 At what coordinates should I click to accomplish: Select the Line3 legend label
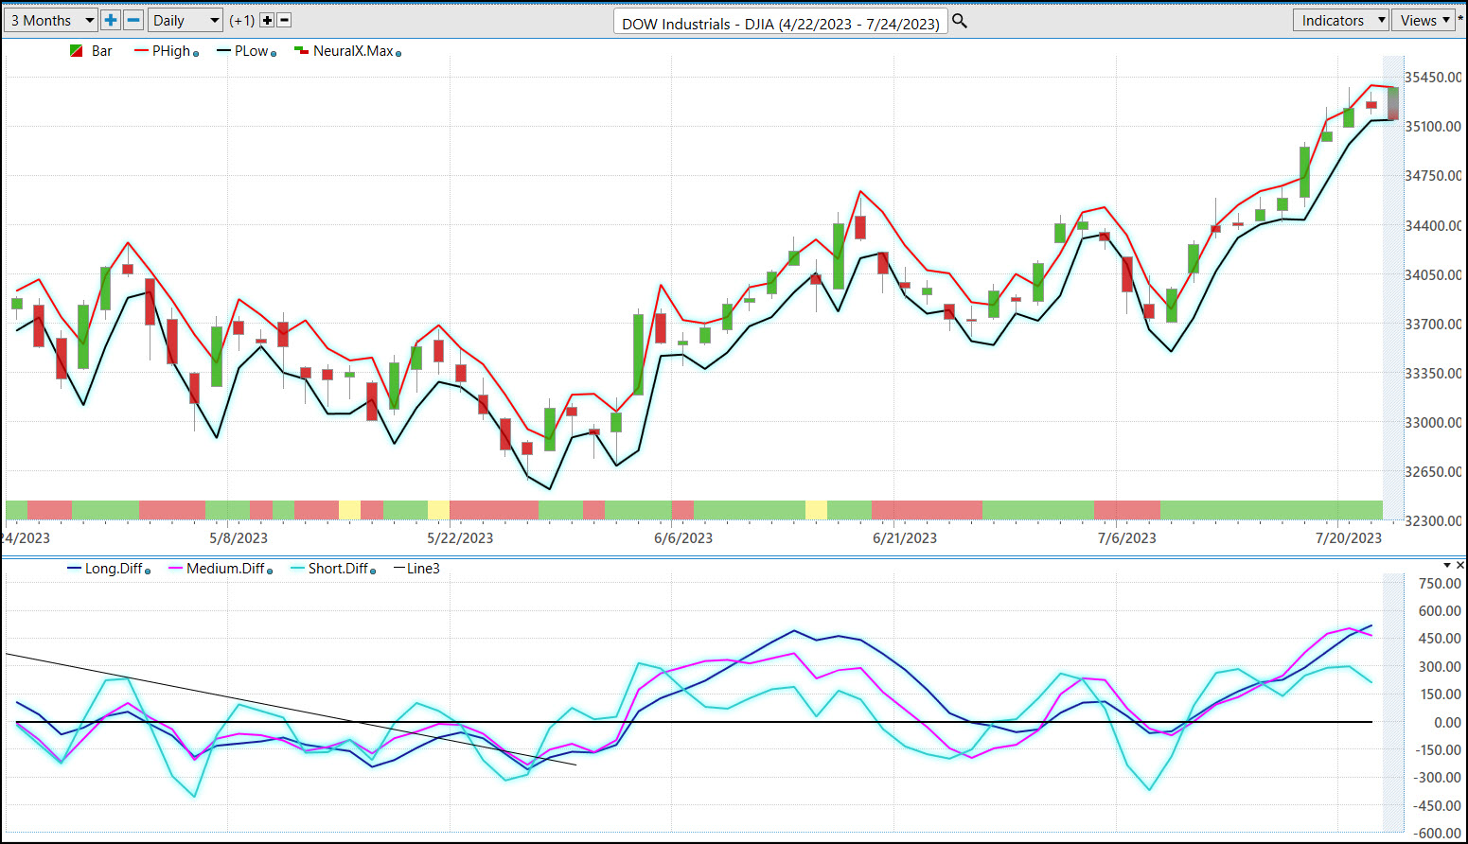pos(423,569)
